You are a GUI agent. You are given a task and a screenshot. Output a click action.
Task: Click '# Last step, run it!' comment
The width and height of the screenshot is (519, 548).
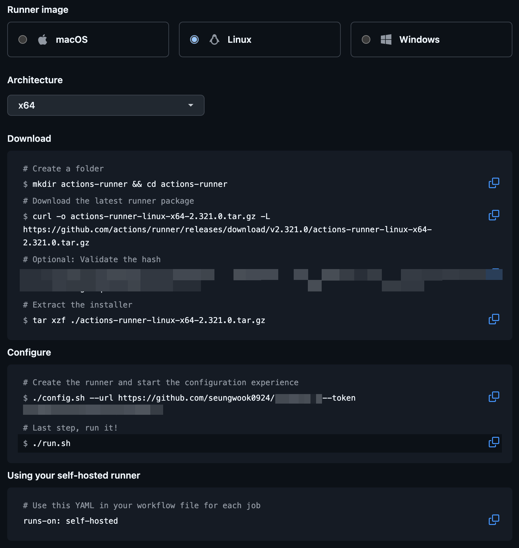pos(70,428)
